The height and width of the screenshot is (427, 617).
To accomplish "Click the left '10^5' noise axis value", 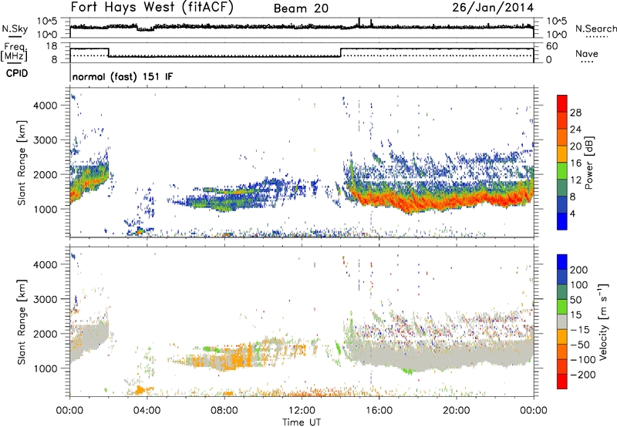I will click(x=47, y=22).
